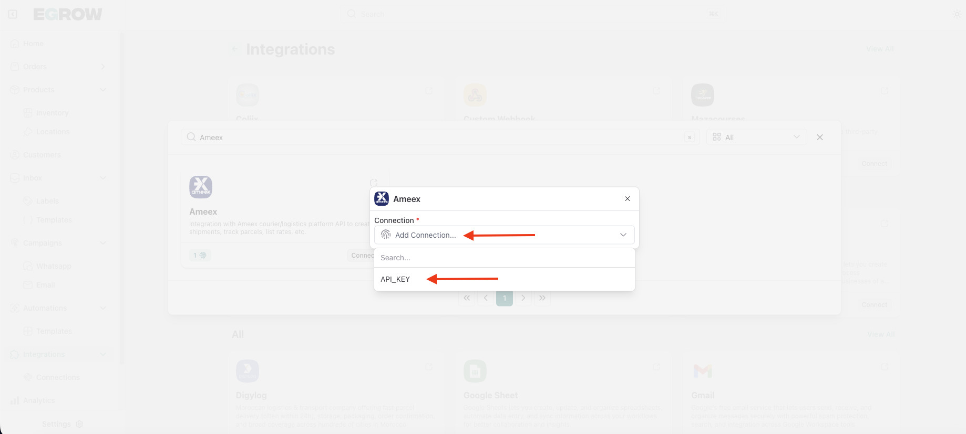
Task: Click the top global Search field
Action: pyautogui.click(x=532, y=14)
